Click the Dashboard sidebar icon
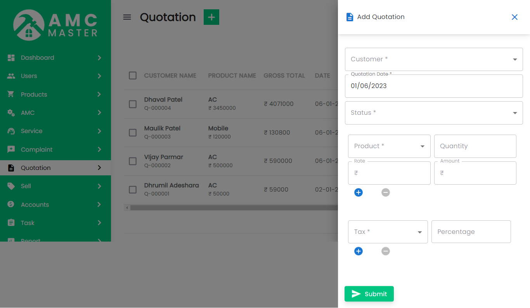530x308 pixels. [x=11, y=58]
